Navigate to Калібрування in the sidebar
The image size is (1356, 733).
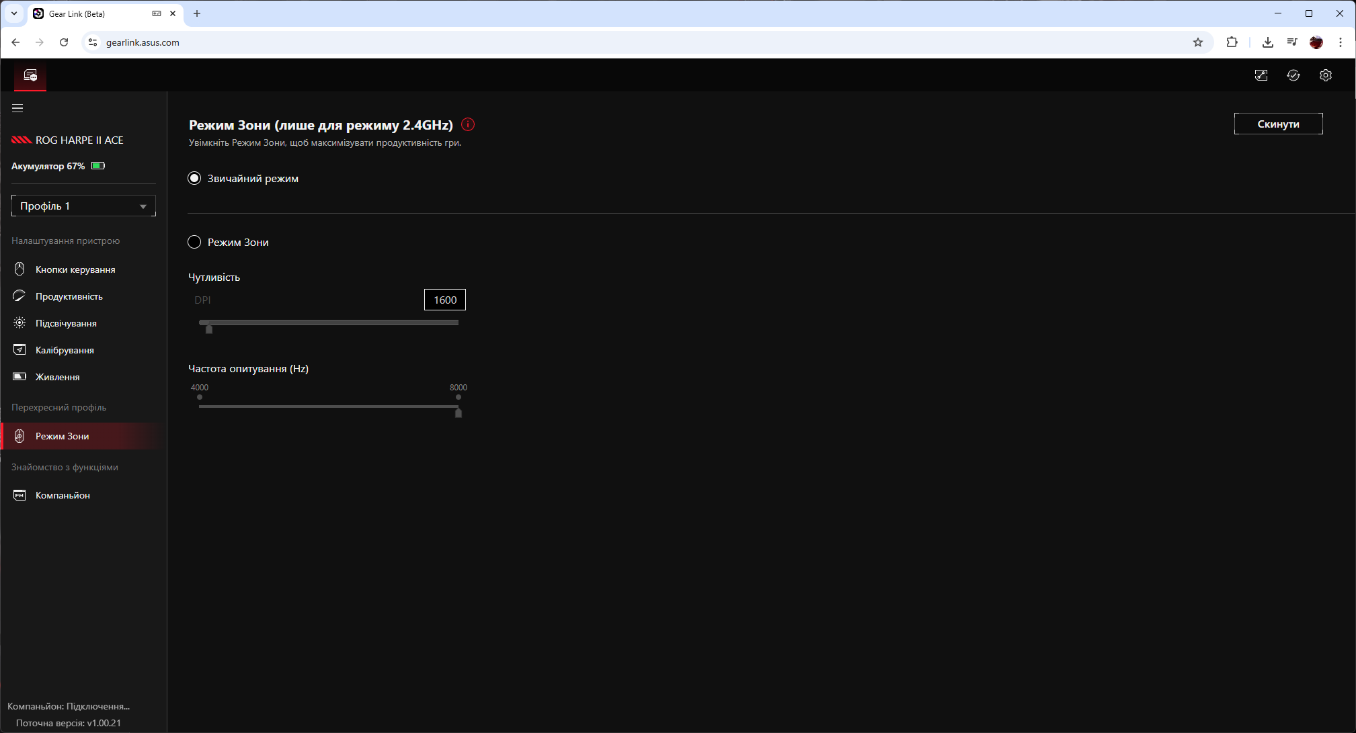click(65, 350)
